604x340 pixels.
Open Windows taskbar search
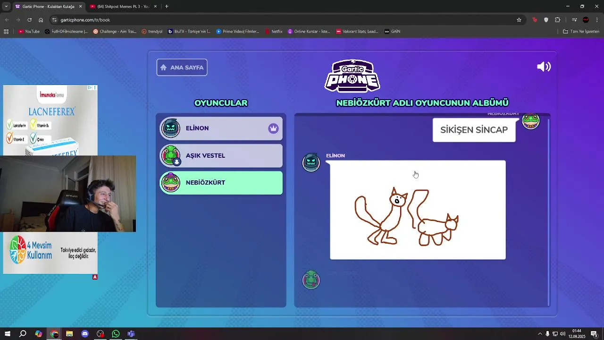[x=23, y=334]
